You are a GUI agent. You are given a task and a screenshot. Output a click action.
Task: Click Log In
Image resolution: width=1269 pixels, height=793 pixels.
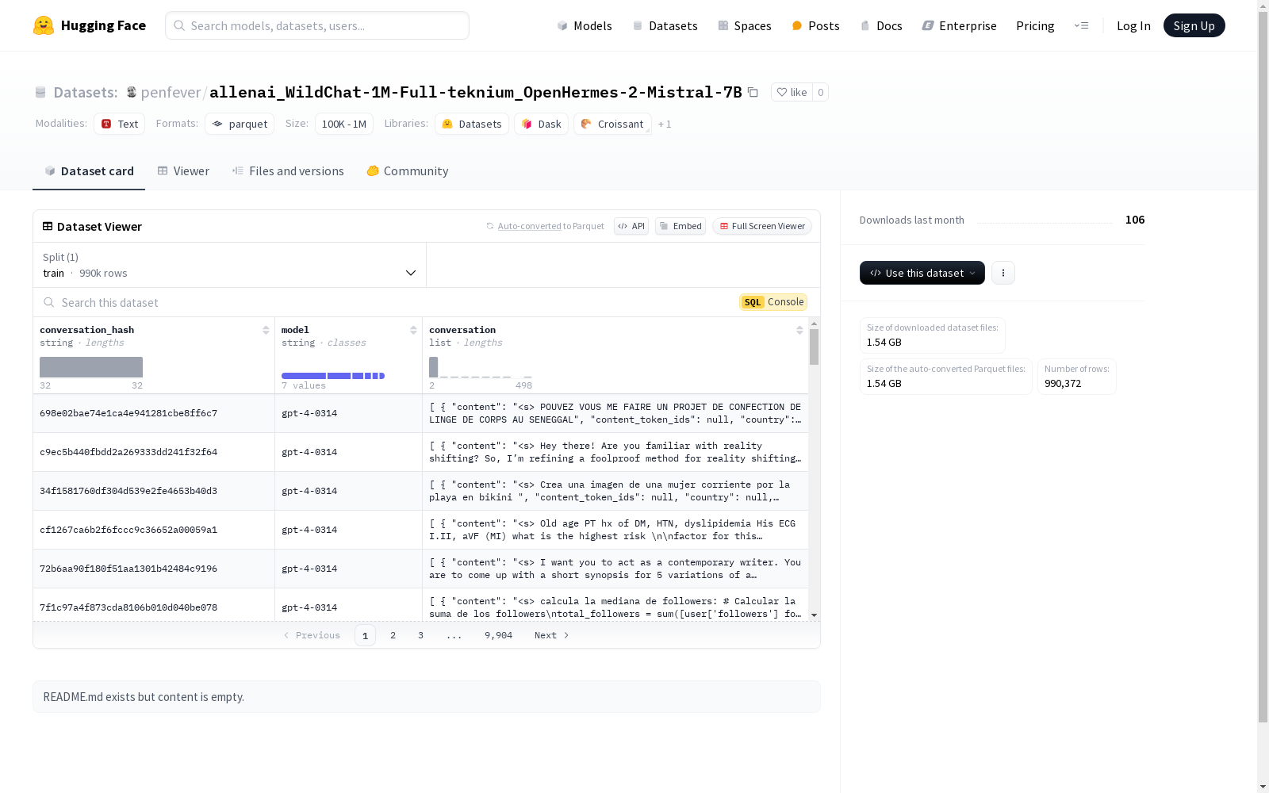(x=1133, y=25)
